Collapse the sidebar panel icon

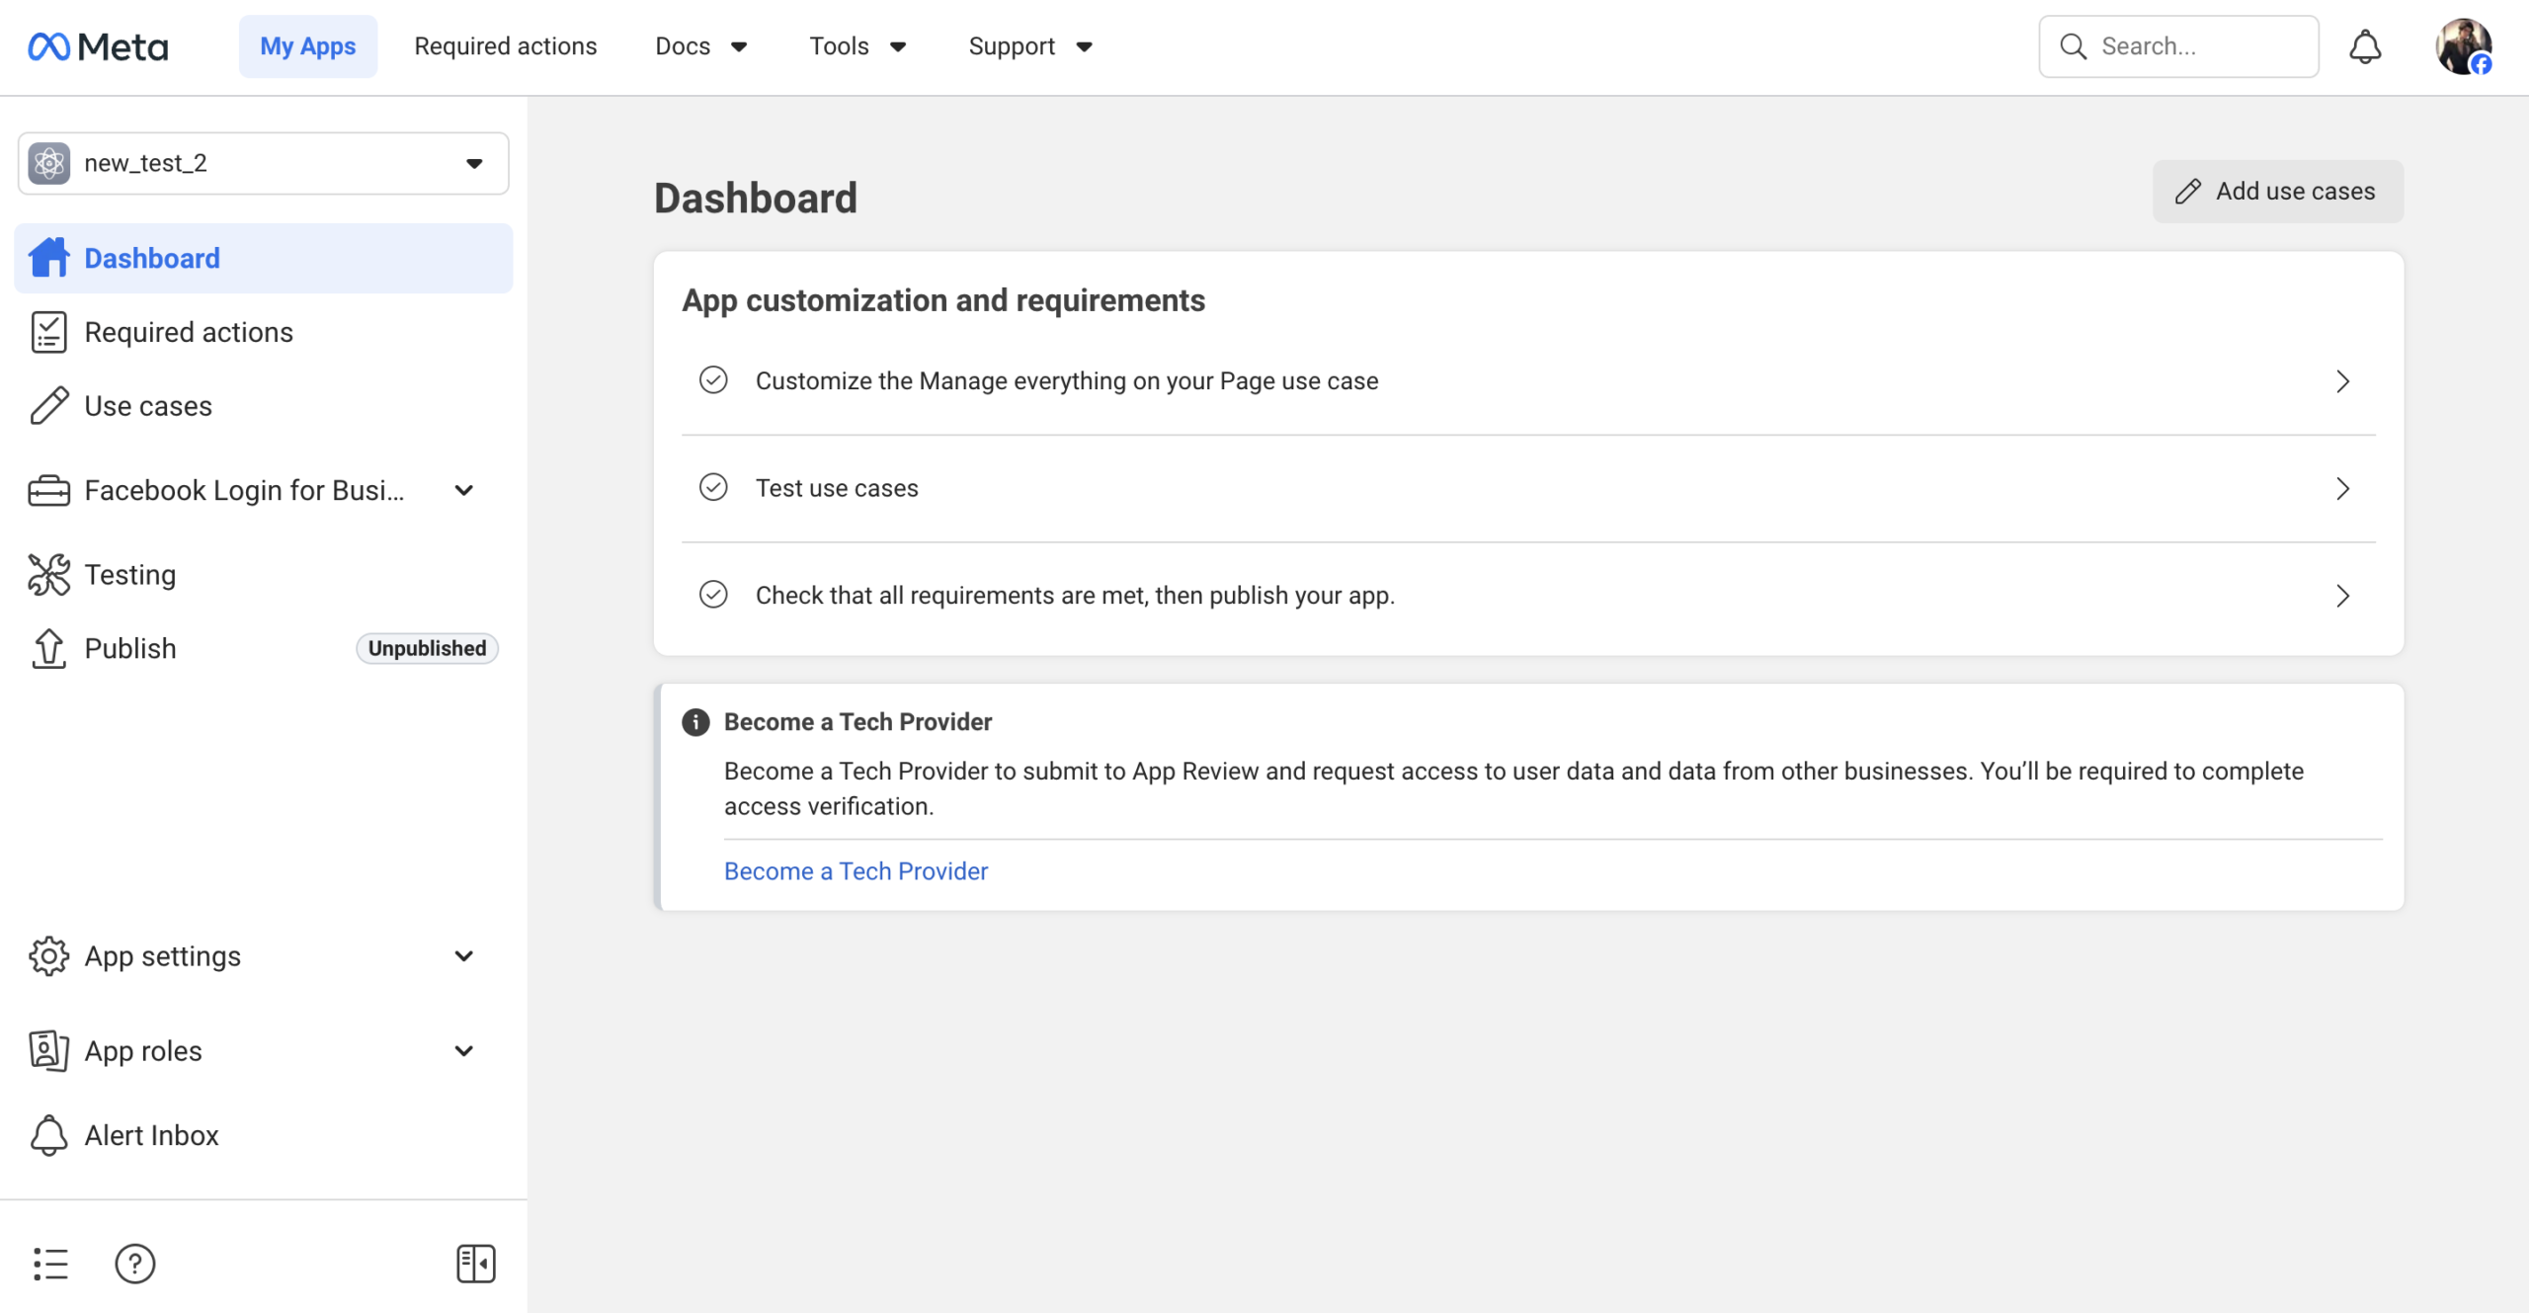pos(476,1264)
